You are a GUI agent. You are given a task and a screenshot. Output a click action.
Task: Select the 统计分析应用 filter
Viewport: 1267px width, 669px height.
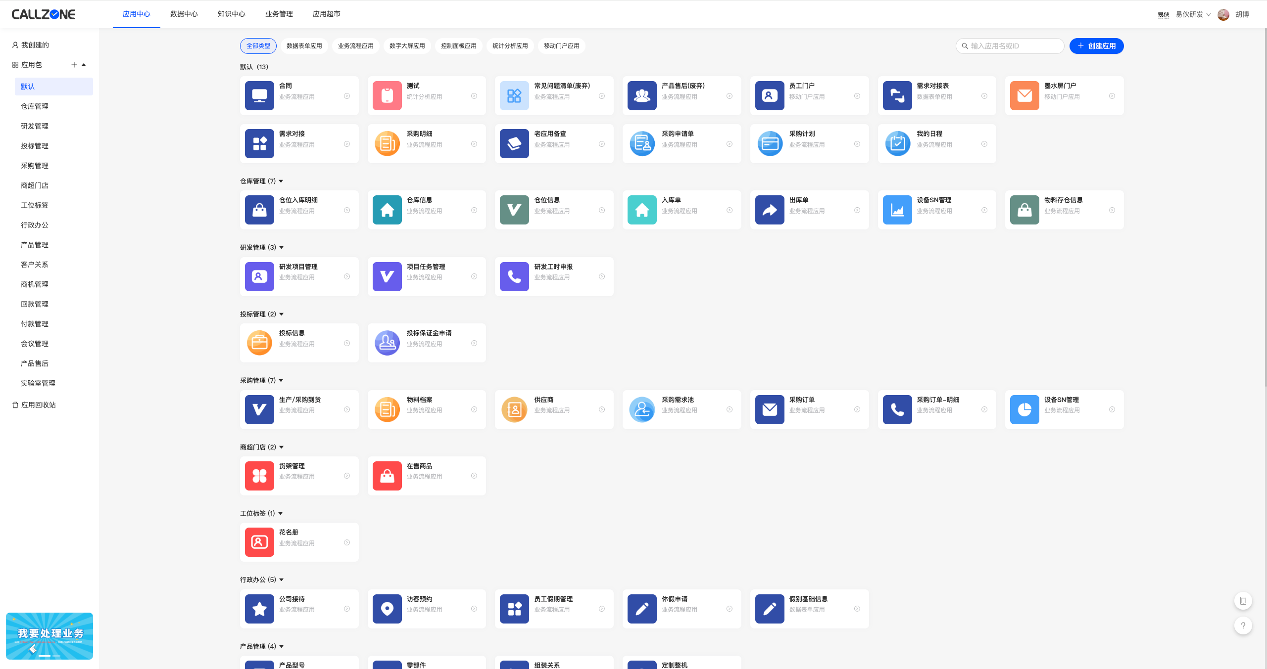pyautogui.click(x=510, y=46)
